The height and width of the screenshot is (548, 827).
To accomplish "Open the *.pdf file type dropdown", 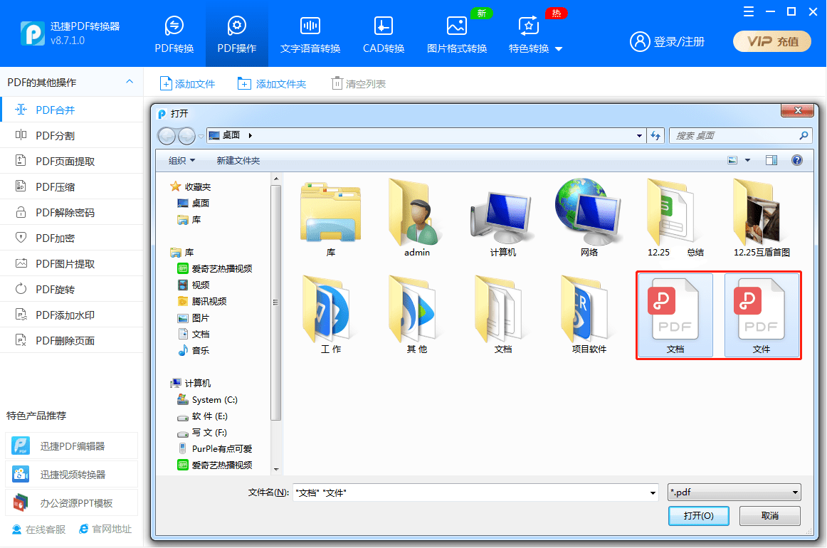I will point(734,492).
